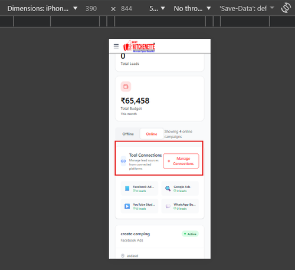Open the YouTube Stud... connection card
The image size is (295, 270).
[x=139, y=206]
